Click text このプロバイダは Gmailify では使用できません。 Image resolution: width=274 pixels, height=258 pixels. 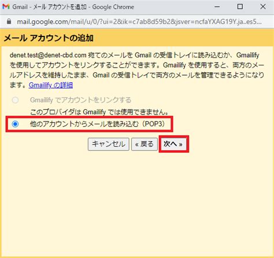tap(99, 112)
